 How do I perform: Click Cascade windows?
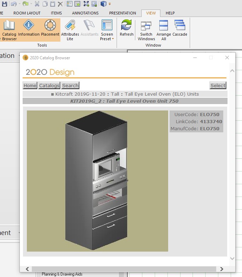point(180,28)
